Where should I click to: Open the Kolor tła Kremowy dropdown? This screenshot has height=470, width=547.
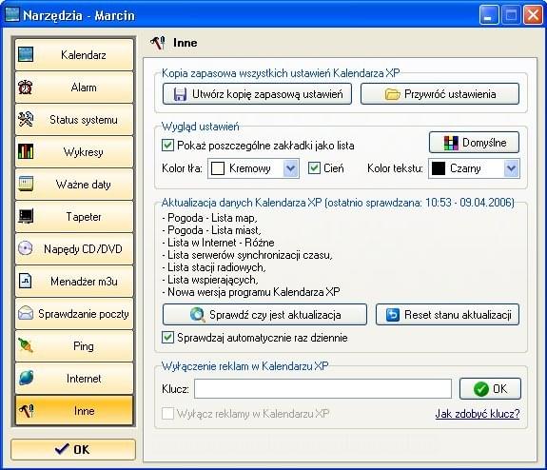290,168
